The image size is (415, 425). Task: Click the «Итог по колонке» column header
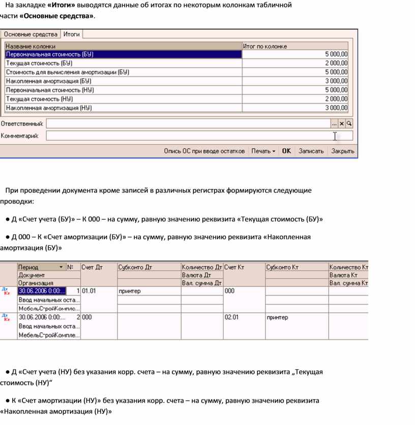[x=295, y=46]
